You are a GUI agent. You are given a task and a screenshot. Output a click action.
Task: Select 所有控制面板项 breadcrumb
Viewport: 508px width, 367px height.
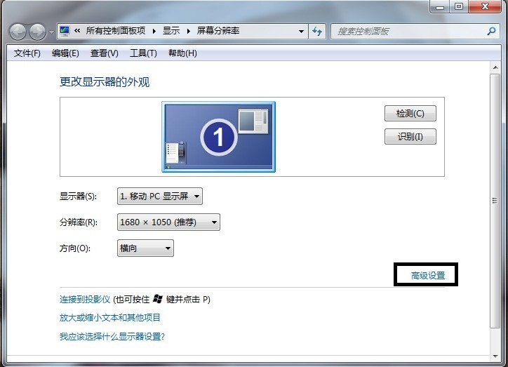pyautogui.click(x=116, y=31)
